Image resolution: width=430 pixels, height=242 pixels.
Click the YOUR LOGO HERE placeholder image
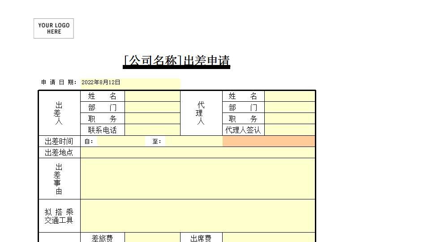point(54,29)
